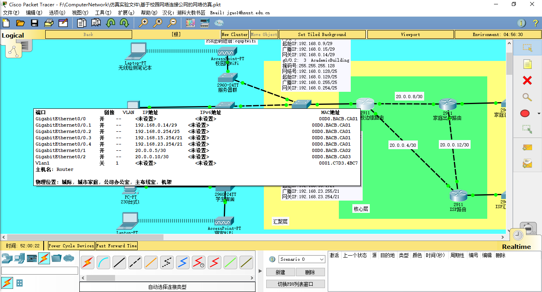Select the blue Coaxial cable

pos(183,262)
